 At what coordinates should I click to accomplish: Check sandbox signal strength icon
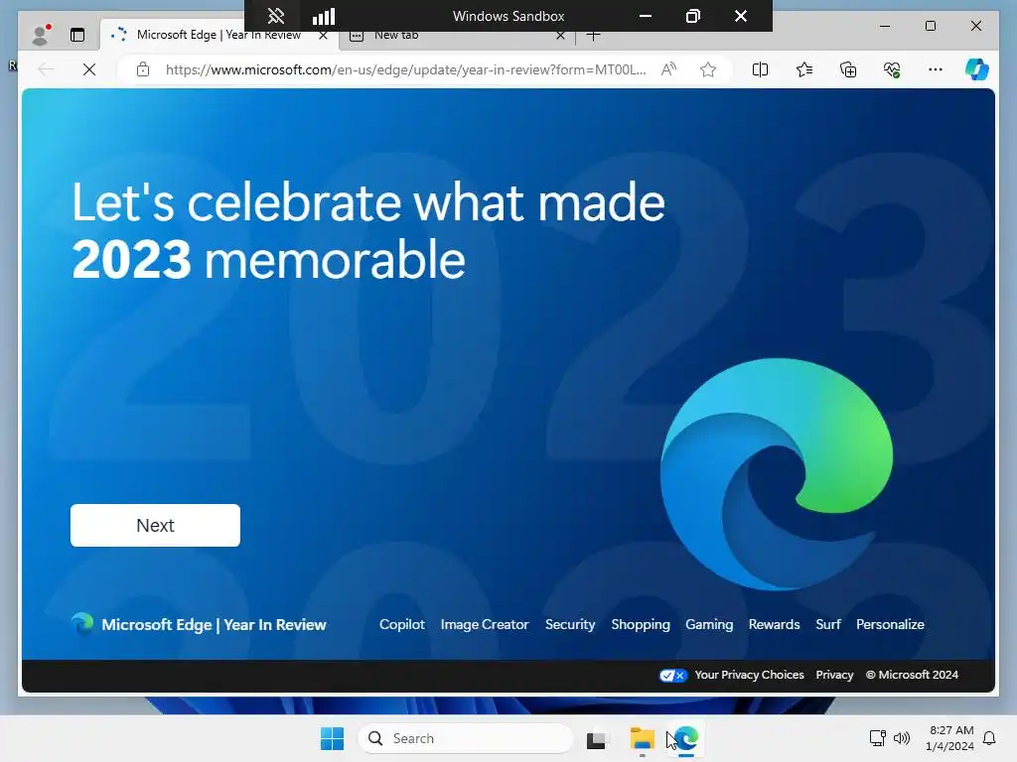click(324, 16)
